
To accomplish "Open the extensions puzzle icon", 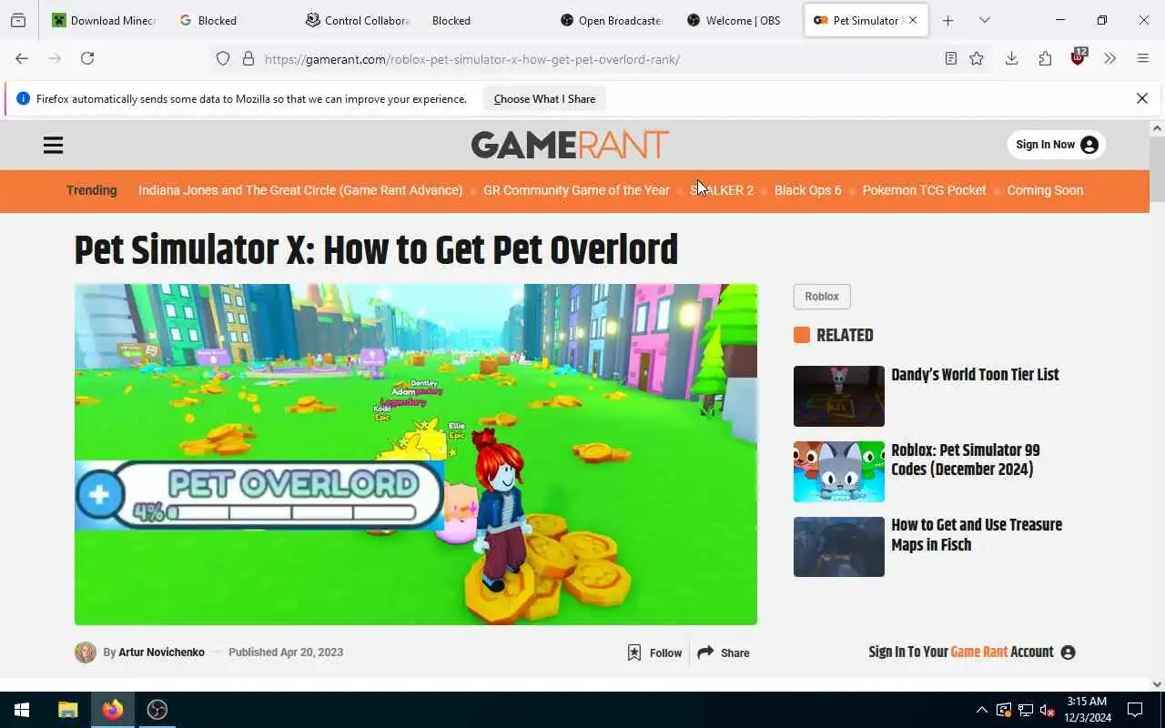I will [x=1045, y=58].
